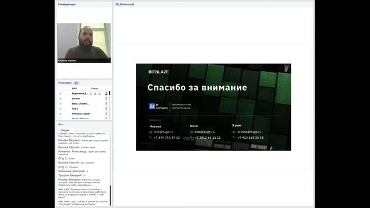Open the msk@dagc.ru email link on the slide

[x=164, y=132]
